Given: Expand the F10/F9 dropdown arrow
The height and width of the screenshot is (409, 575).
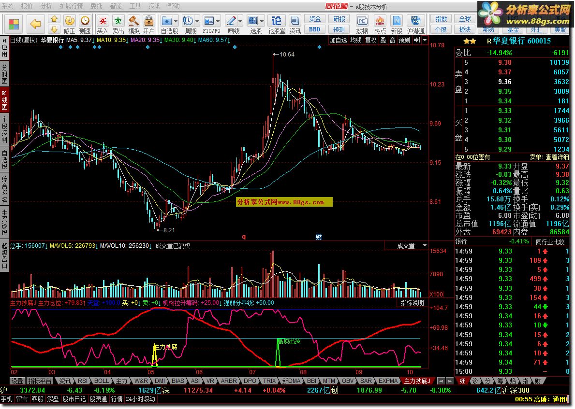Looking at the screenshot, I should point(218,21).
